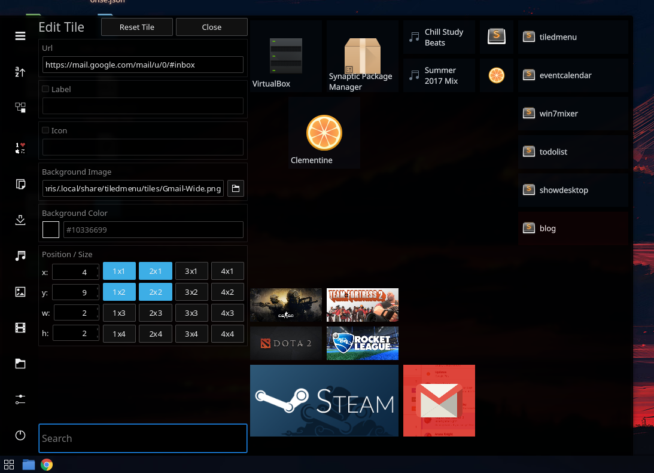This screenshot has height=473, width=654.
Task: Select 2x3 tile size button
Action: click(x=156, y=313)
